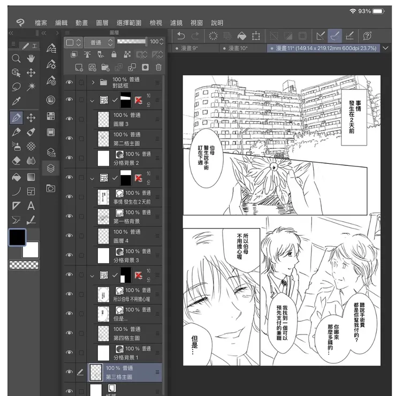Hide the 第二格主圖 layer
The height and width of the screenshot is (396, 396).
coord(69,139)
